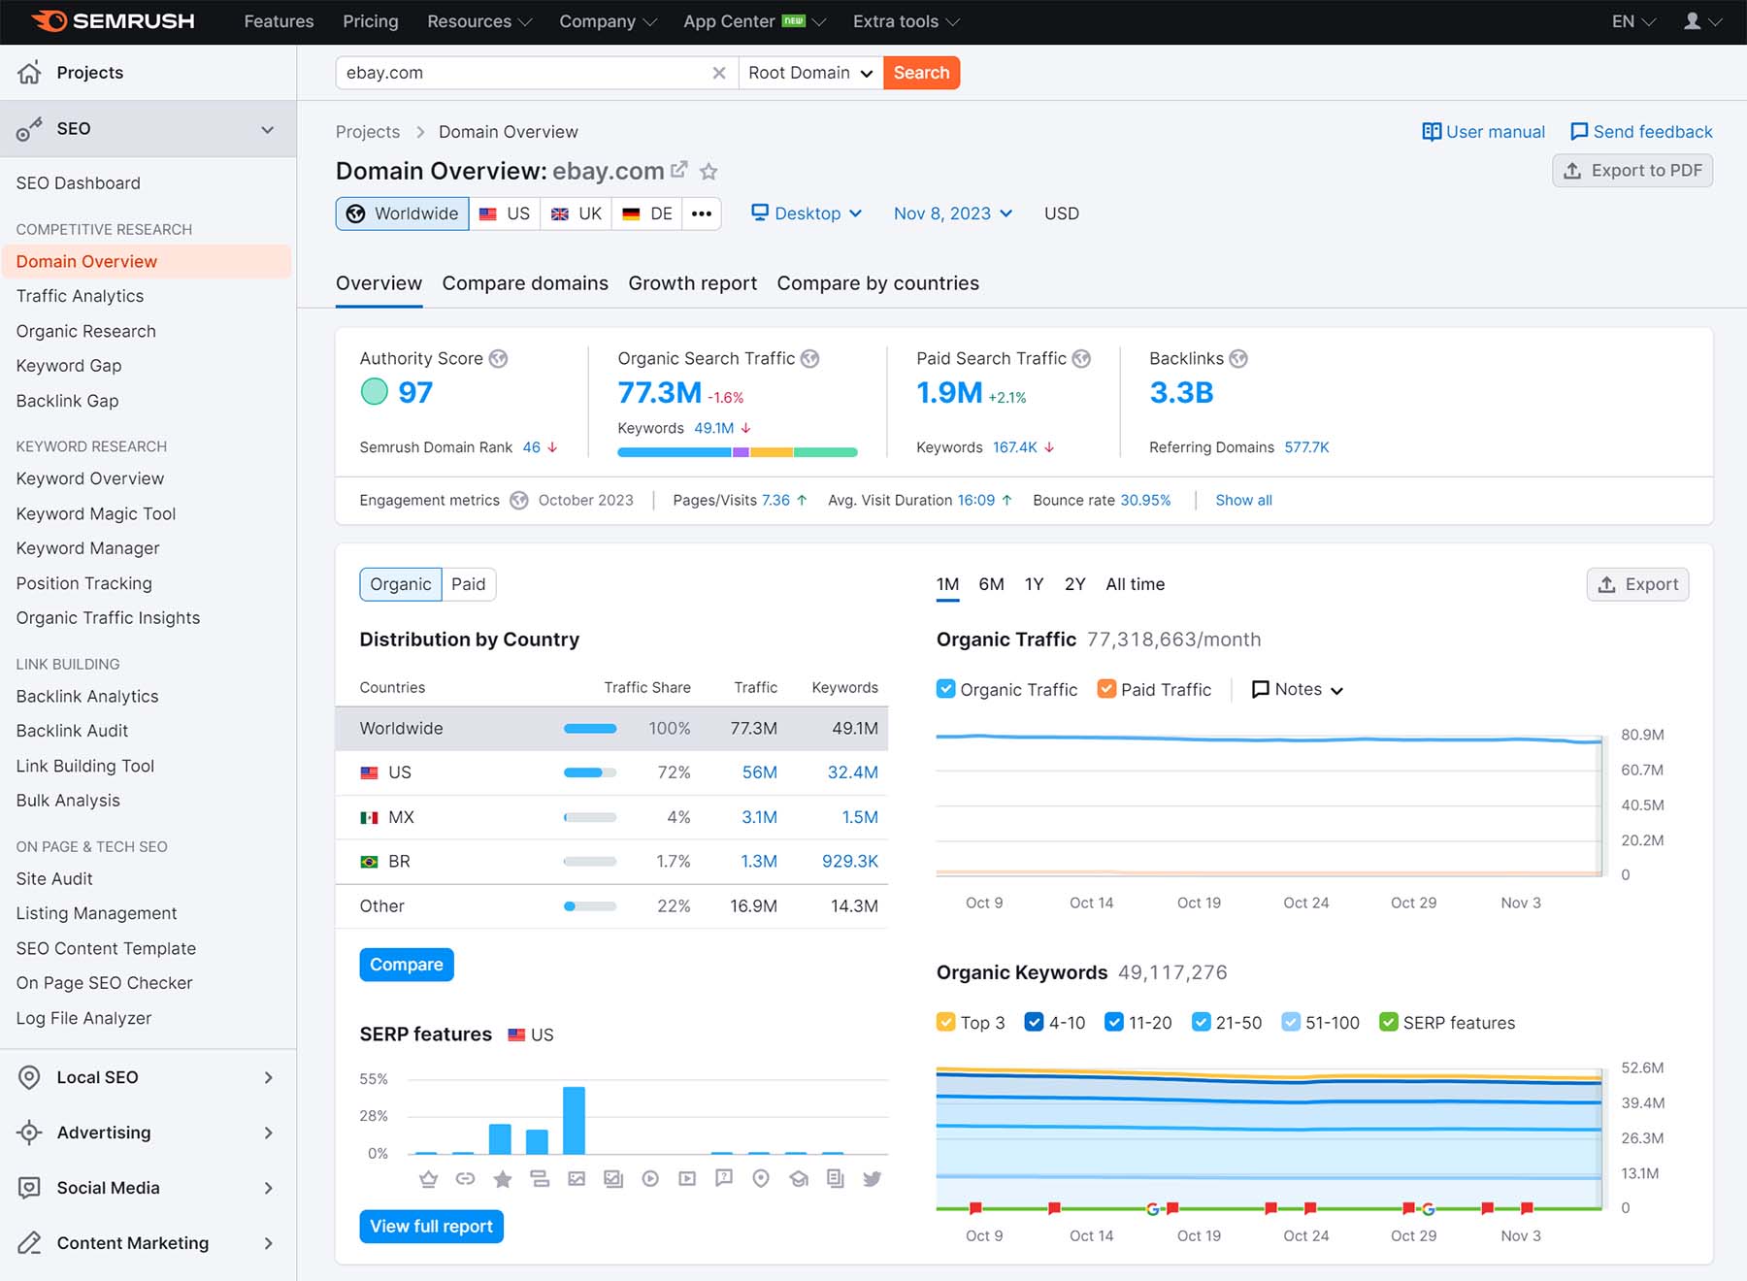The width and height of the screenshot is (1747, 1281).
Task: Clear the search field with the X icon
Action: coord(719,72)
